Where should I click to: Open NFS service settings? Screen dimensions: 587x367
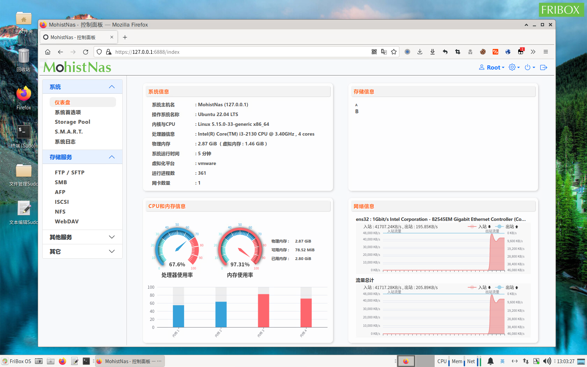click(60, 212)
